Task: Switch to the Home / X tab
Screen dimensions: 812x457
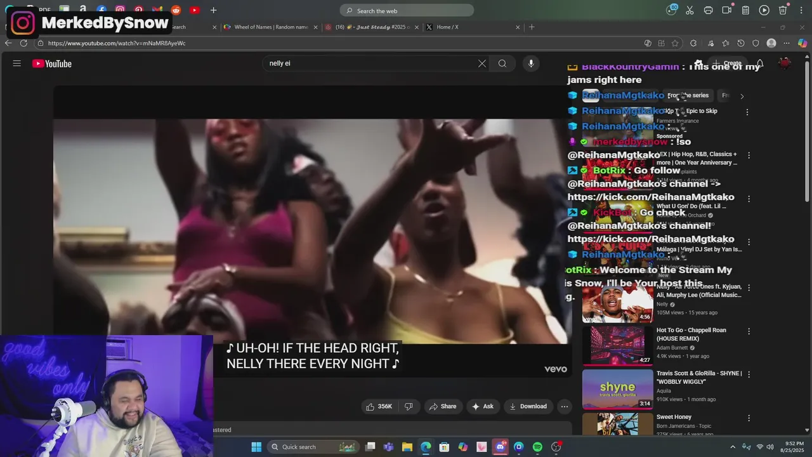Action: coord(473,27)
